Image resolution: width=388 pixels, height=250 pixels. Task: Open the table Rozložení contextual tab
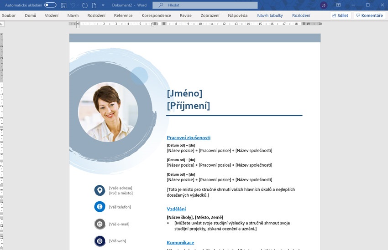[x=301, y=15]
